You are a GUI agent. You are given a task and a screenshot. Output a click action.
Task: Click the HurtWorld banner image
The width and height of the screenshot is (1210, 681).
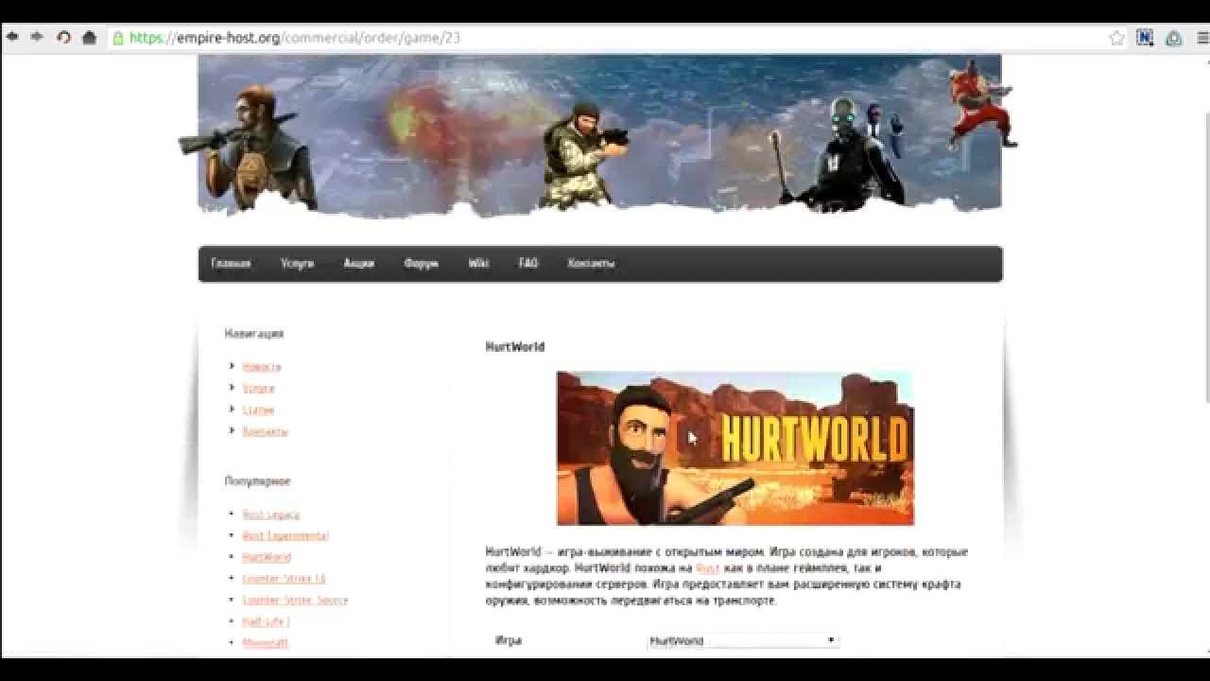coord(735,448)
